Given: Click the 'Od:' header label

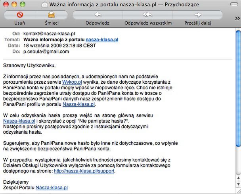Looking at the screenshot, I should 16,34.
